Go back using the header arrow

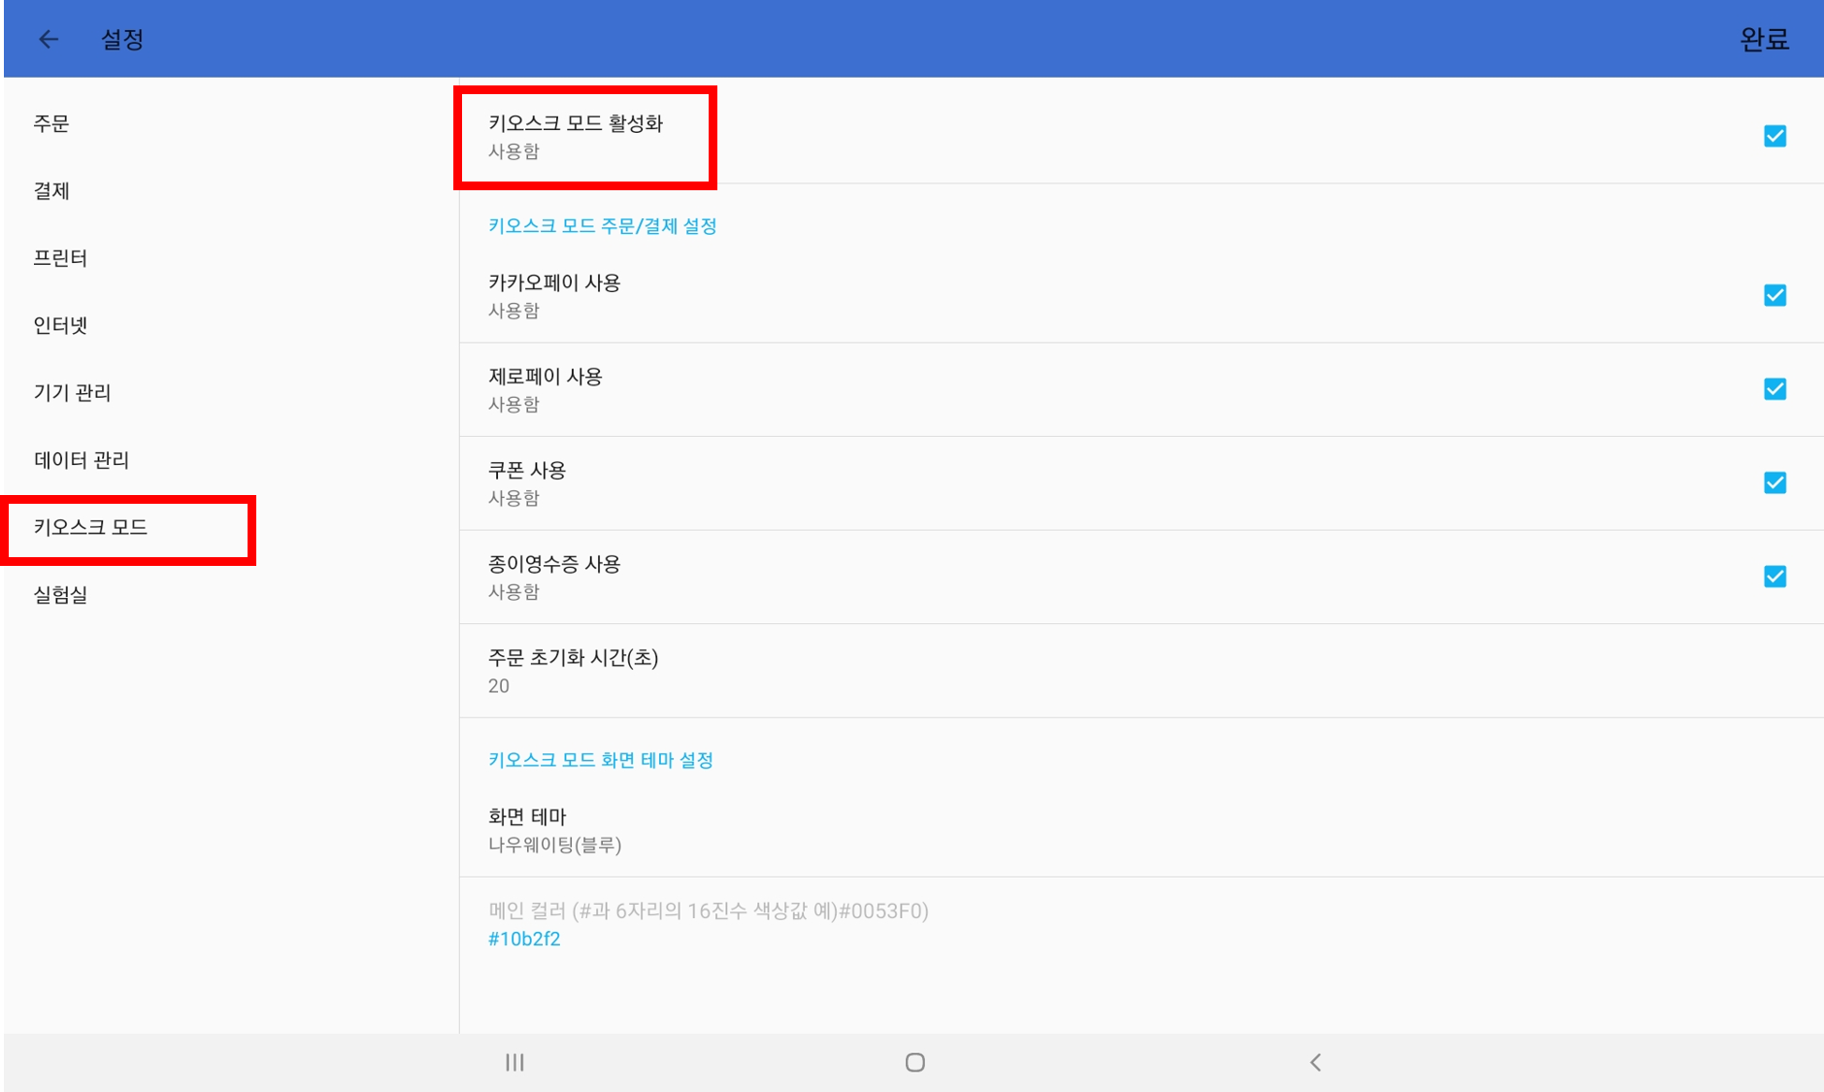click(49, 39)
